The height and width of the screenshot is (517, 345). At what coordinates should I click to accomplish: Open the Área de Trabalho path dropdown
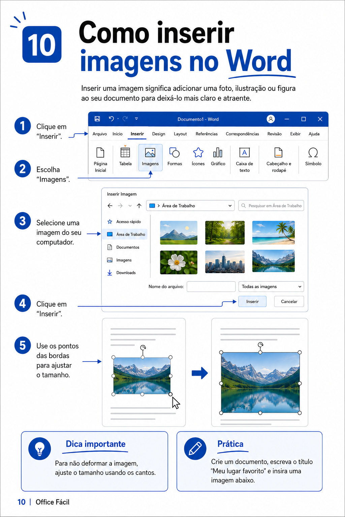(230, 206)
